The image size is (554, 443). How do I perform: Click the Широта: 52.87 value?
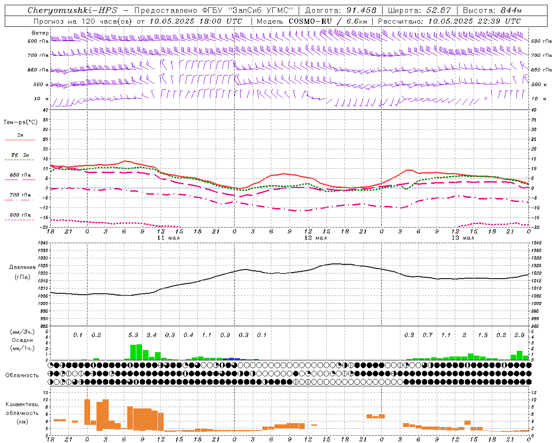click(x=419, y=10)
